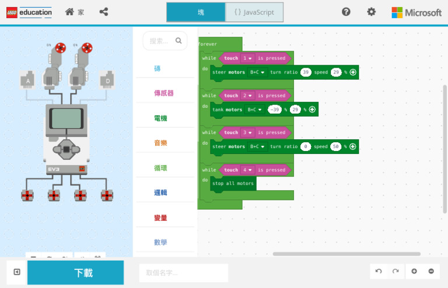Edit turn ratio value 0

pyautogui.click(x=306, y=146)
